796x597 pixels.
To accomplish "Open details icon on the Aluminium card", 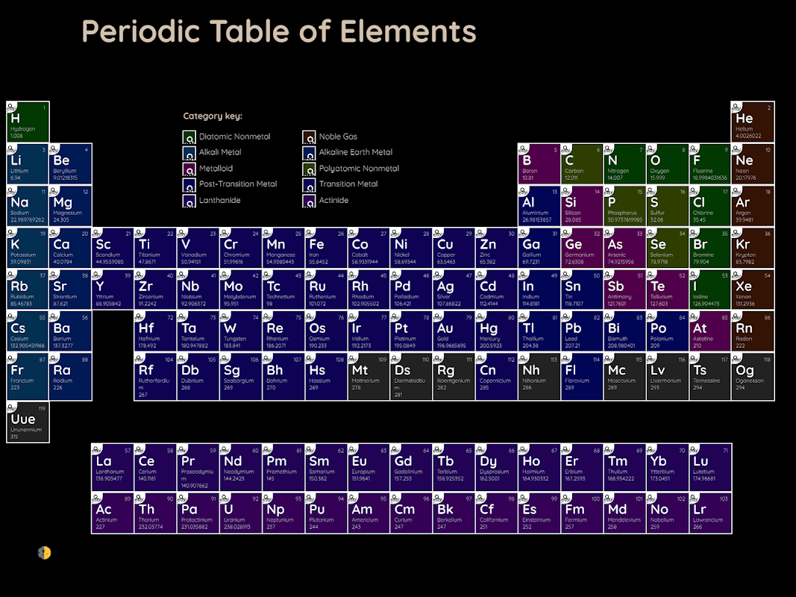I will pos(523,190).
